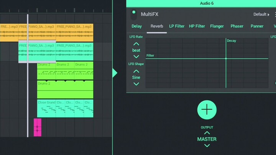
Task: Switch to the Delay tab
Action: (x=136, y=26)
